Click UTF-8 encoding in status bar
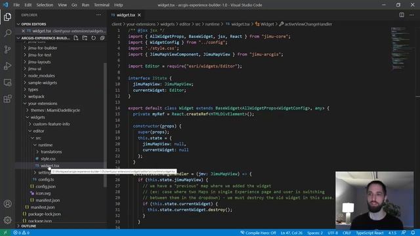The image size is (420, 236). pyautogui.click(x=333, y=233)
